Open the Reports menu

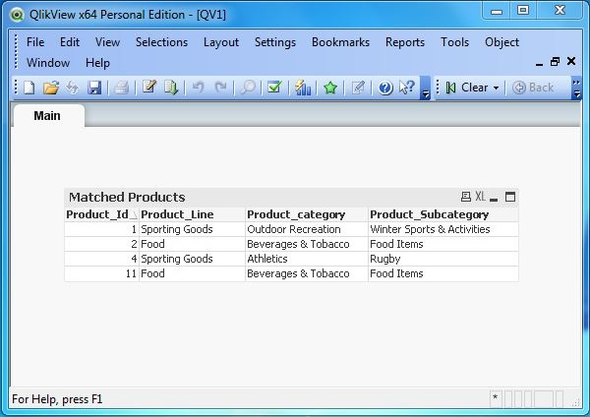pyautogui.click(x=405, y=42)
